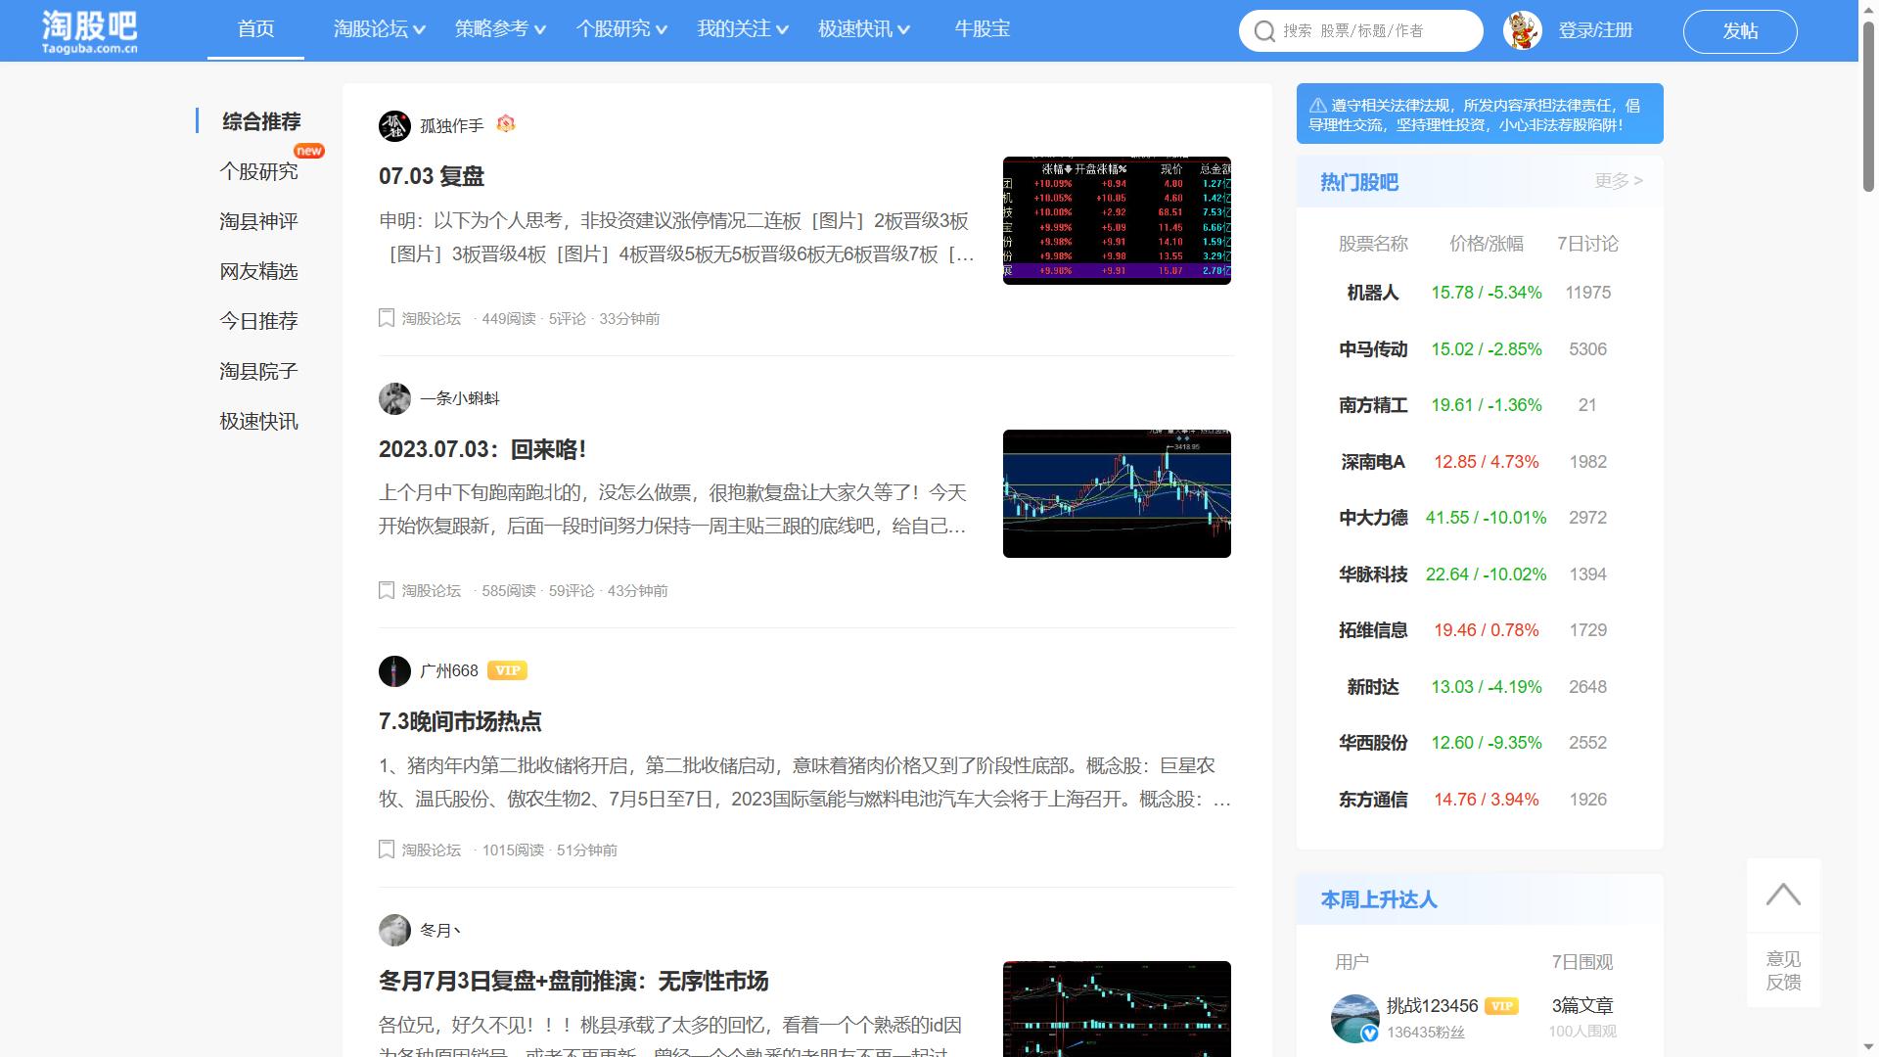Open 孤独作手's profile avatar
The width and height of the screenshot is (1879, 1057).
[394, 125]
